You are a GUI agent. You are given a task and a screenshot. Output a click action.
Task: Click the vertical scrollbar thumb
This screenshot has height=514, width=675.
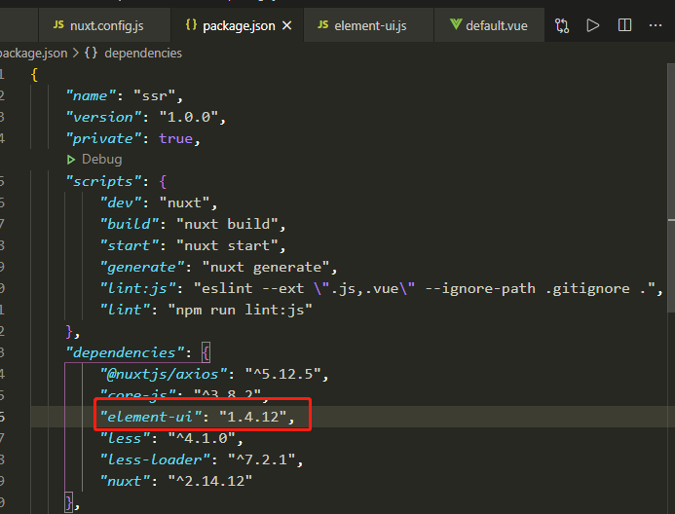(671, 188)
